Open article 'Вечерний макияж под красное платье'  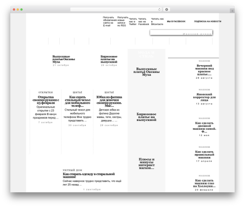click(204, 70)
